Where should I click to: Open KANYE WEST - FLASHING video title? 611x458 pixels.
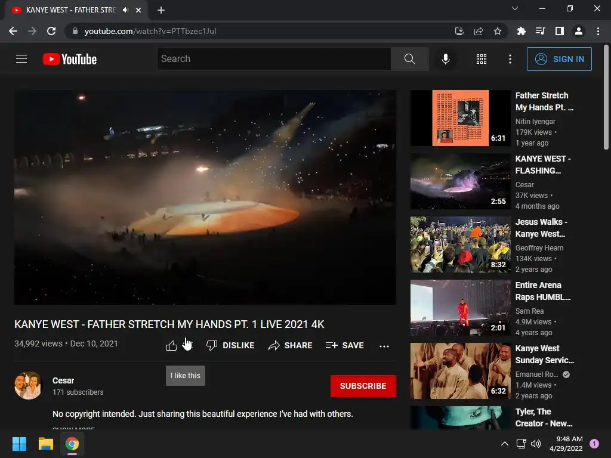[x=543, y=165]
